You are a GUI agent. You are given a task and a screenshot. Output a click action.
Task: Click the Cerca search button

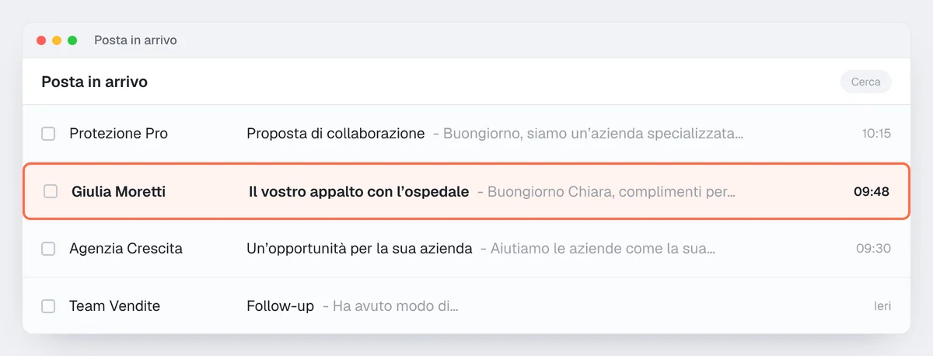click(x=865, y=82)
